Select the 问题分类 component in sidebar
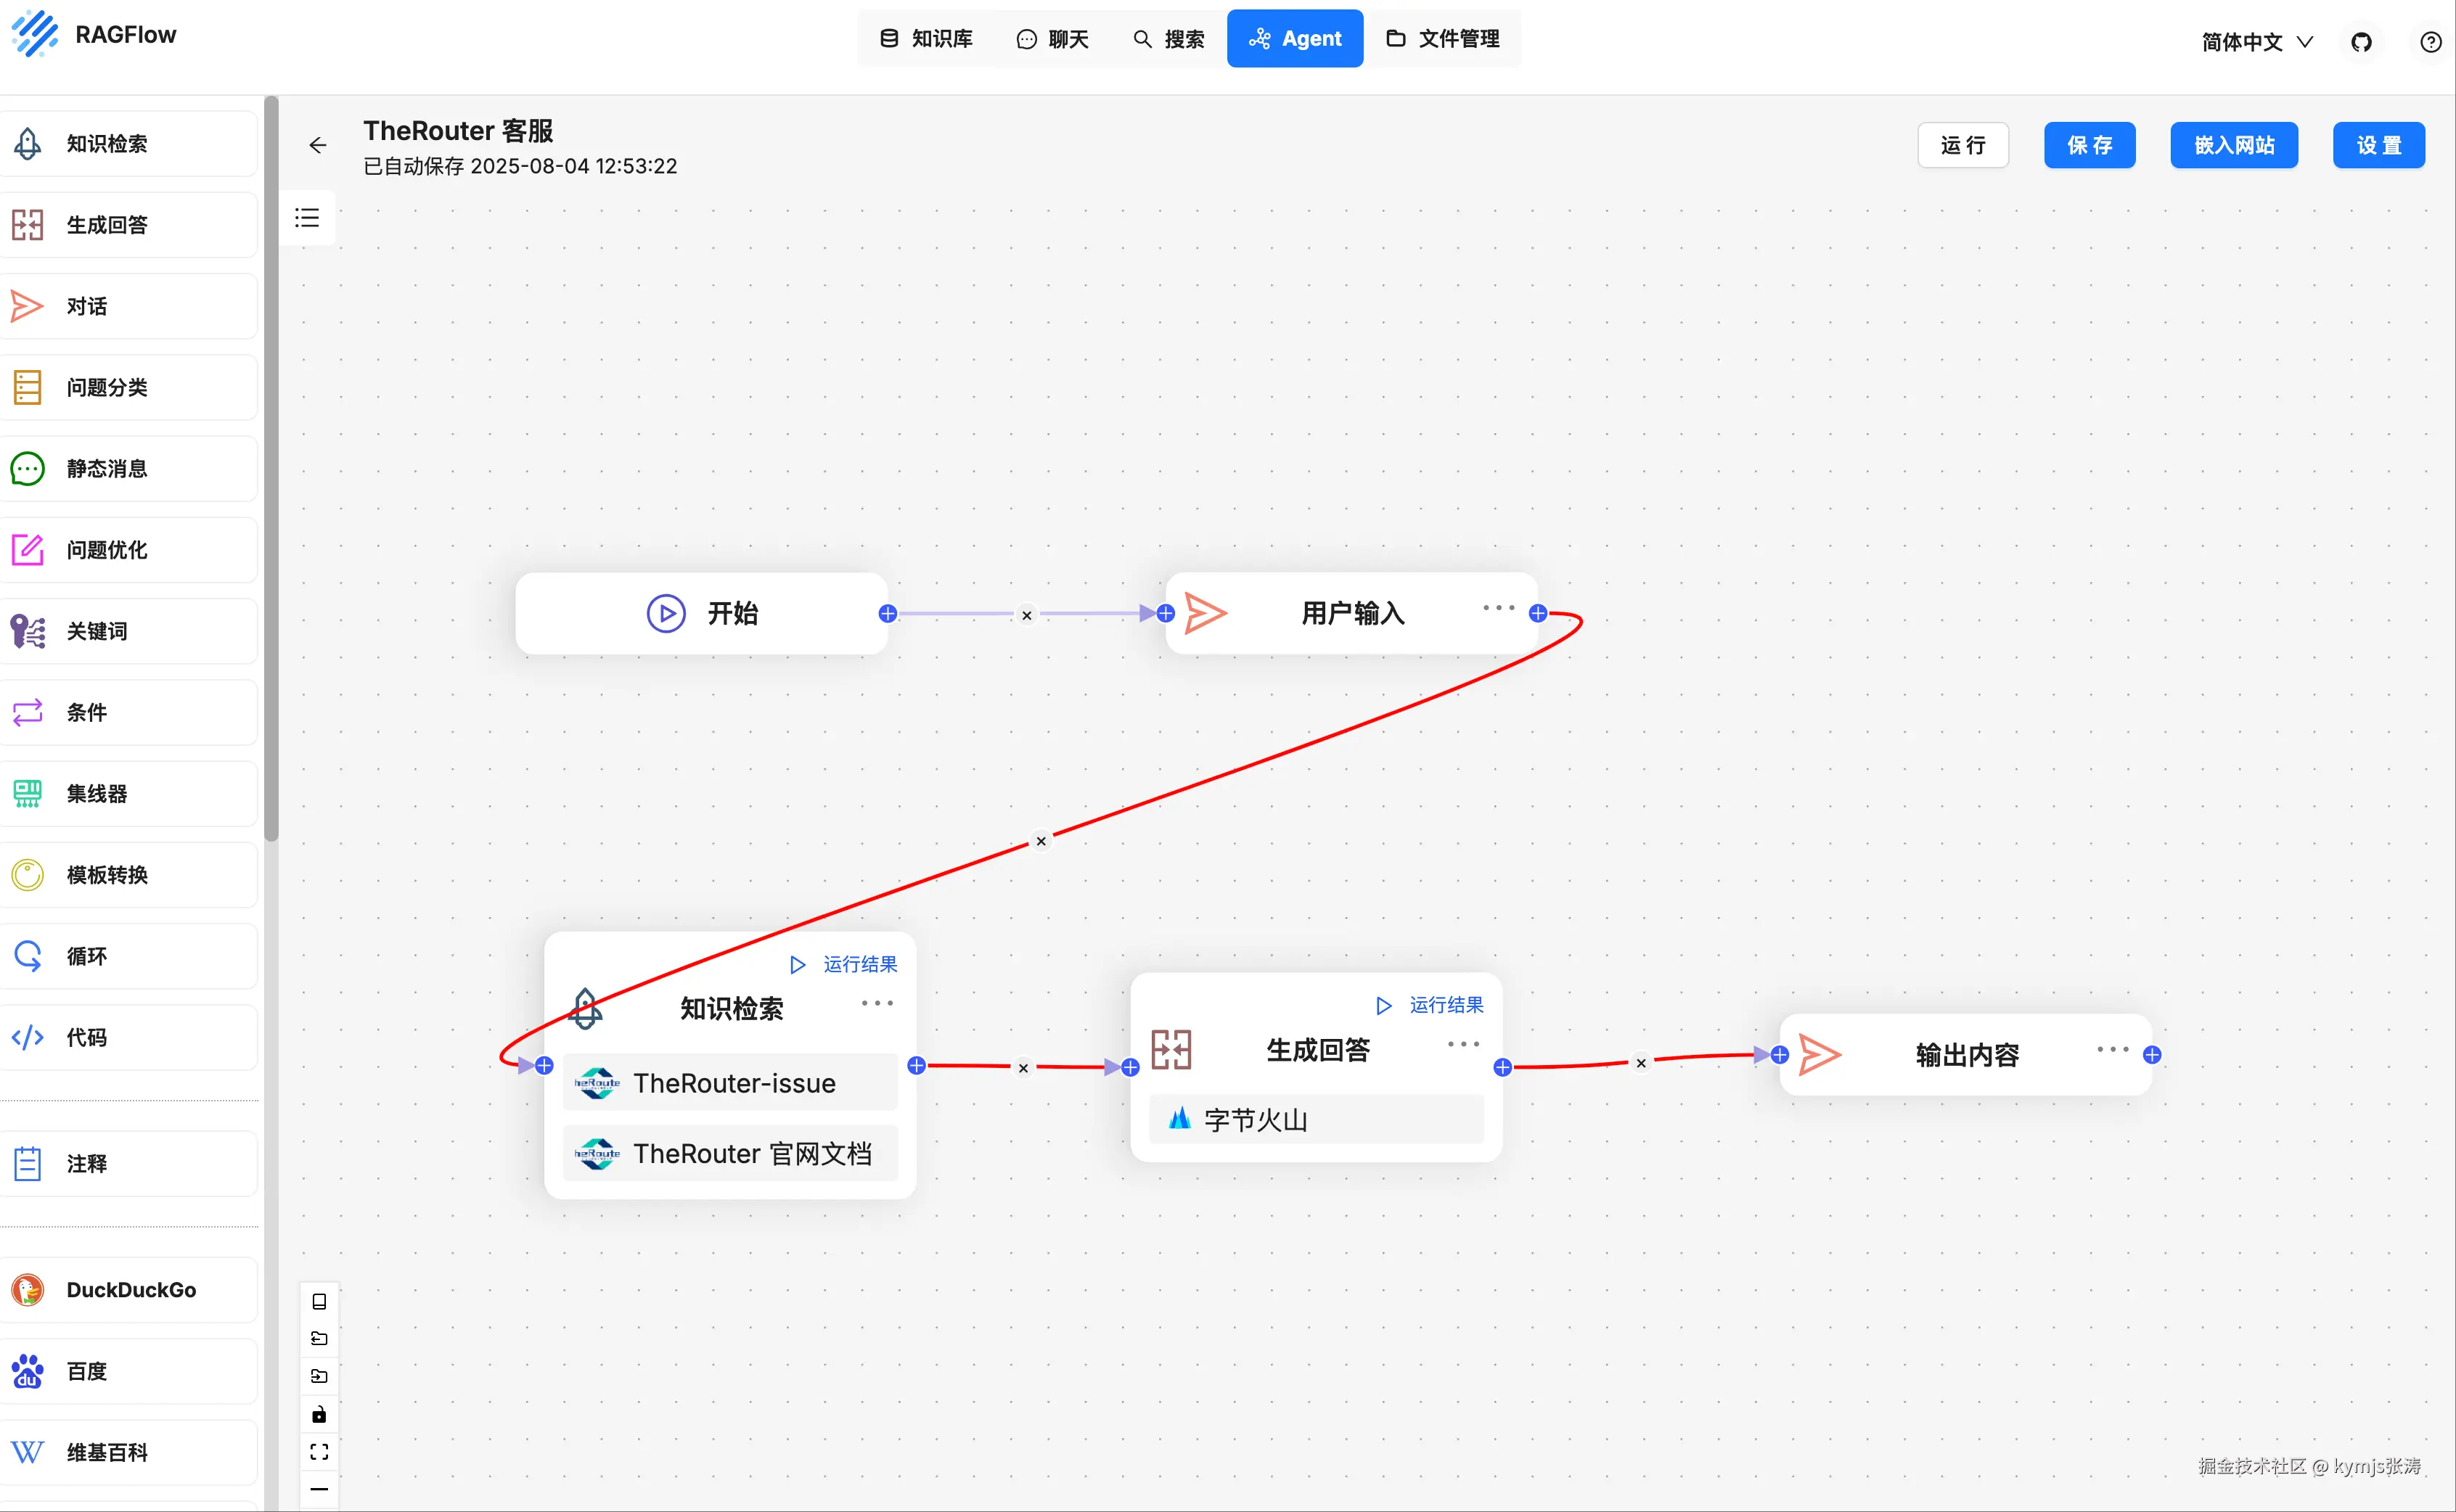 click(129, 387)
